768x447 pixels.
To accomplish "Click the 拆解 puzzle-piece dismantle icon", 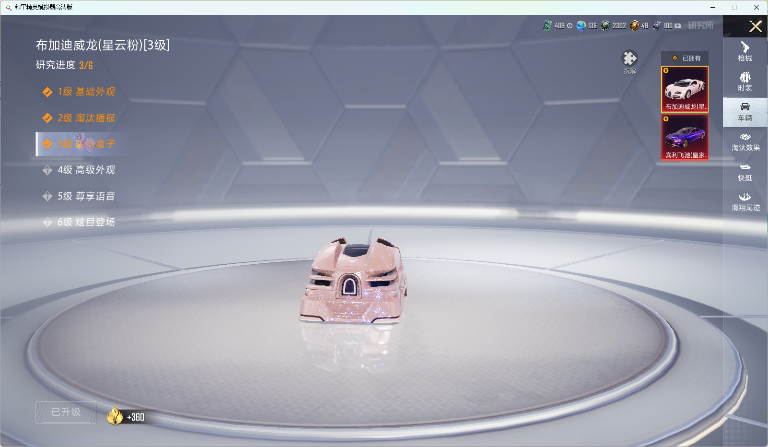I will (629, 59).
